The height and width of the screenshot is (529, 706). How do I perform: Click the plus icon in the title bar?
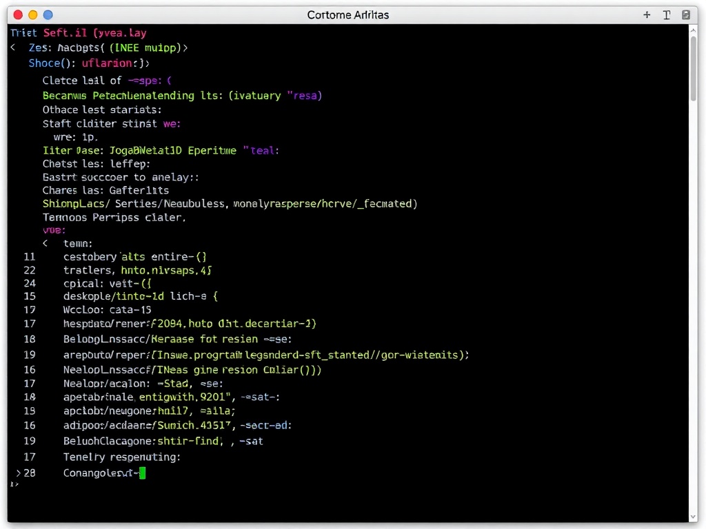[x=647, y=14]
